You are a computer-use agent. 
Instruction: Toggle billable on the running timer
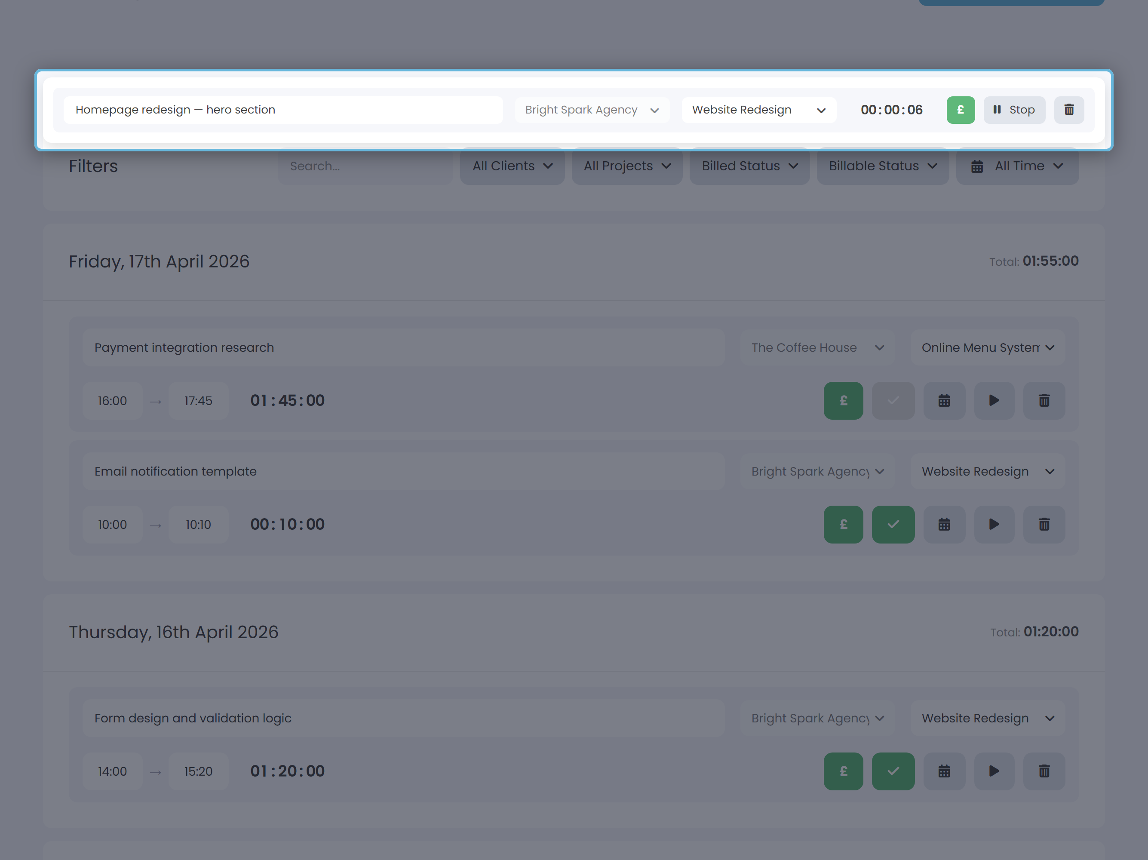coord(960,110)
